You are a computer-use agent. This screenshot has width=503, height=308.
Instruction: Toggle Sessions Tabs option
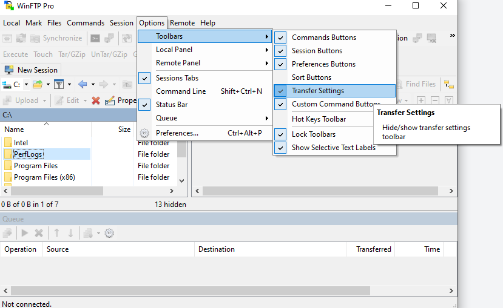tap(205, 78)
